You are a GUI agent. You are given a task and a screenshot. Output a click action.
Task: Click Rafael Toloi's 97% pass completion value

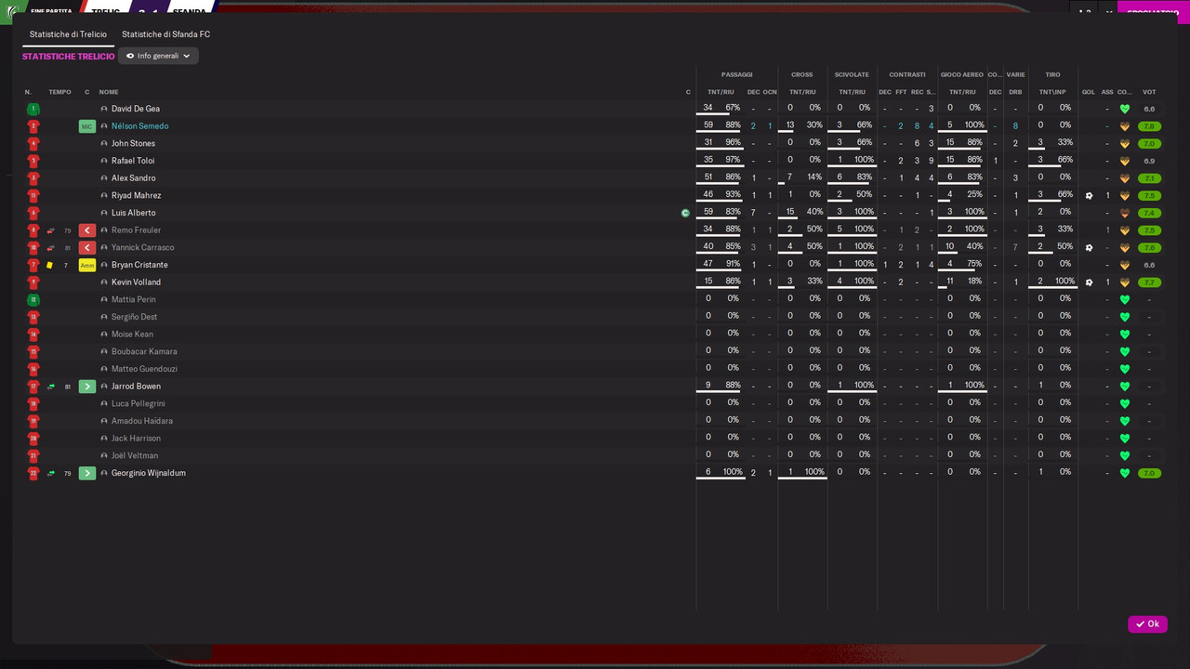[733, 160]
